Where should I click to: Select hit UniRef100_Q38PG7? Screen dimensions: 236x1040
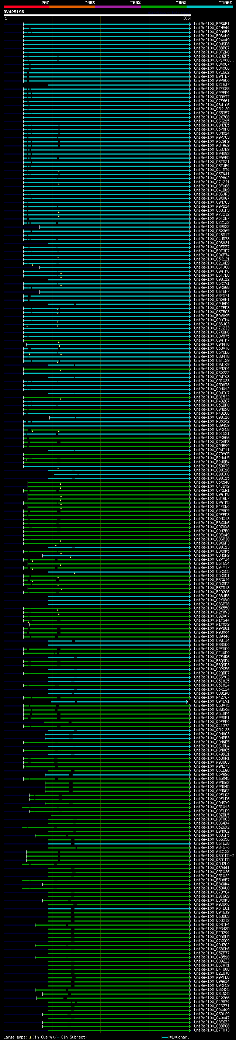(212, 48)
